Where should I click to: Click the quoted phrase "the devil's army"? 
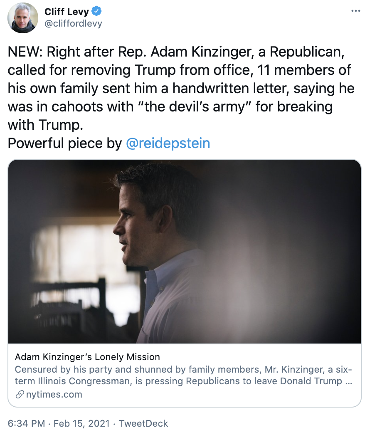[x=197, y=107]
